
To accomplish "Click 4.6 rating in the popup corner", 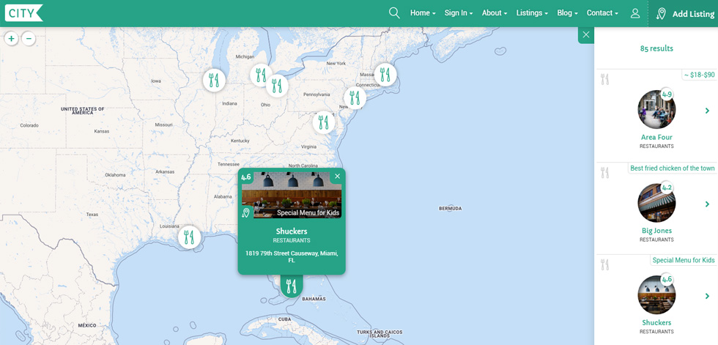I will coord(246,177).
